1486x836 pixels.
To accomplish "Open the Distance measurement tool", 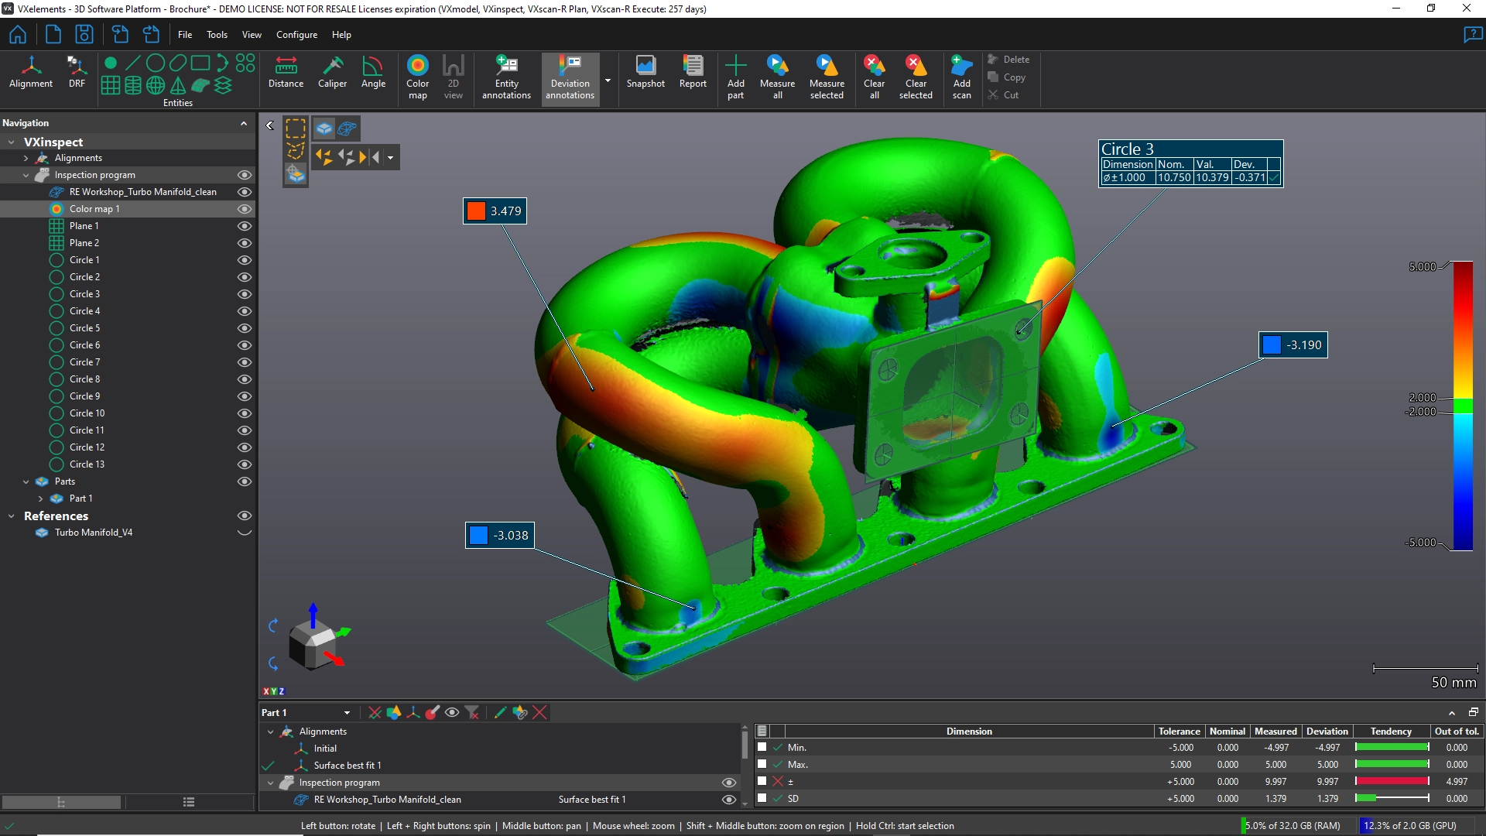I will [x=286, y=72].
